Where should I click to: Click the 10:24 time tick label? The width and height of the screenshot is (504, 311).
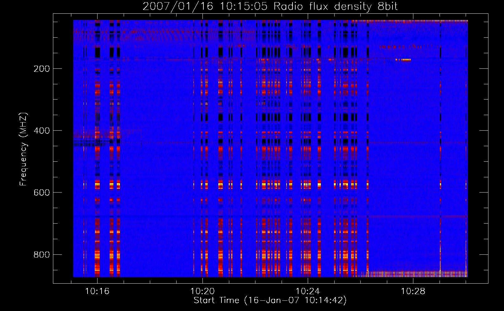pyautogui.click(x=308, y=291)
